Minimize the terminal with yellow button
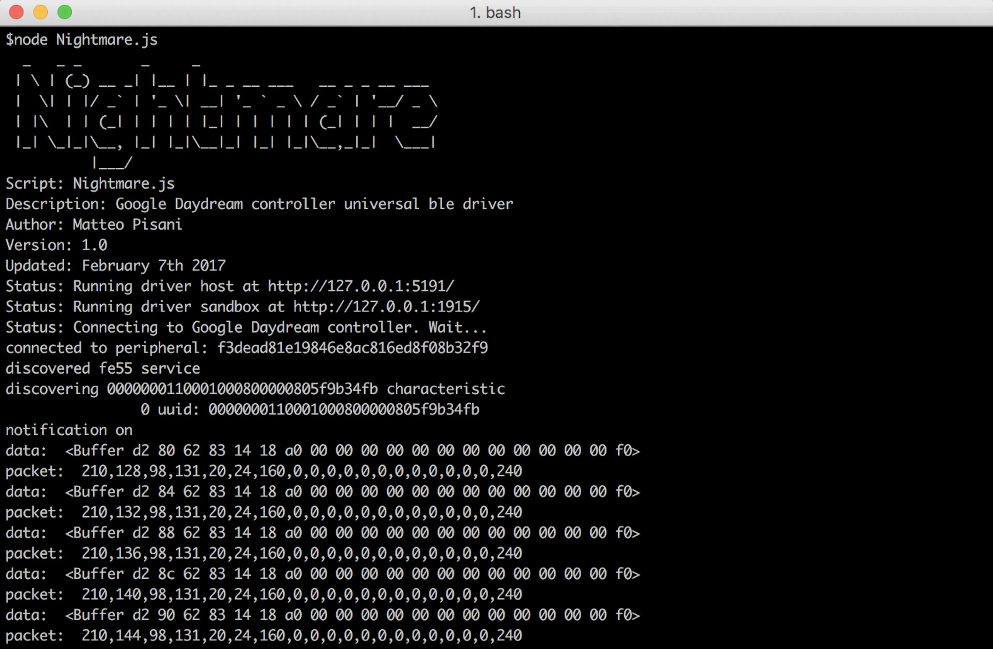The image size is (993, 649). tap(41, 12)
